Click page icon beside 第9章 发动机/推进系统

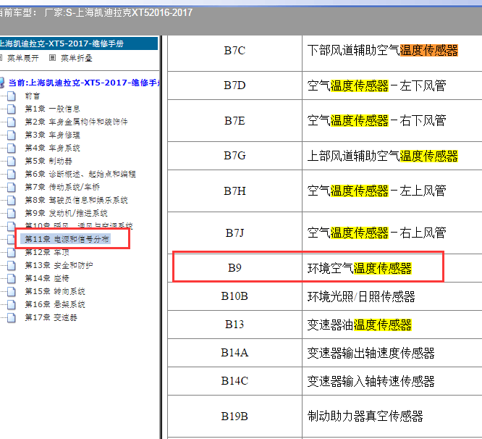click(12, 213)
